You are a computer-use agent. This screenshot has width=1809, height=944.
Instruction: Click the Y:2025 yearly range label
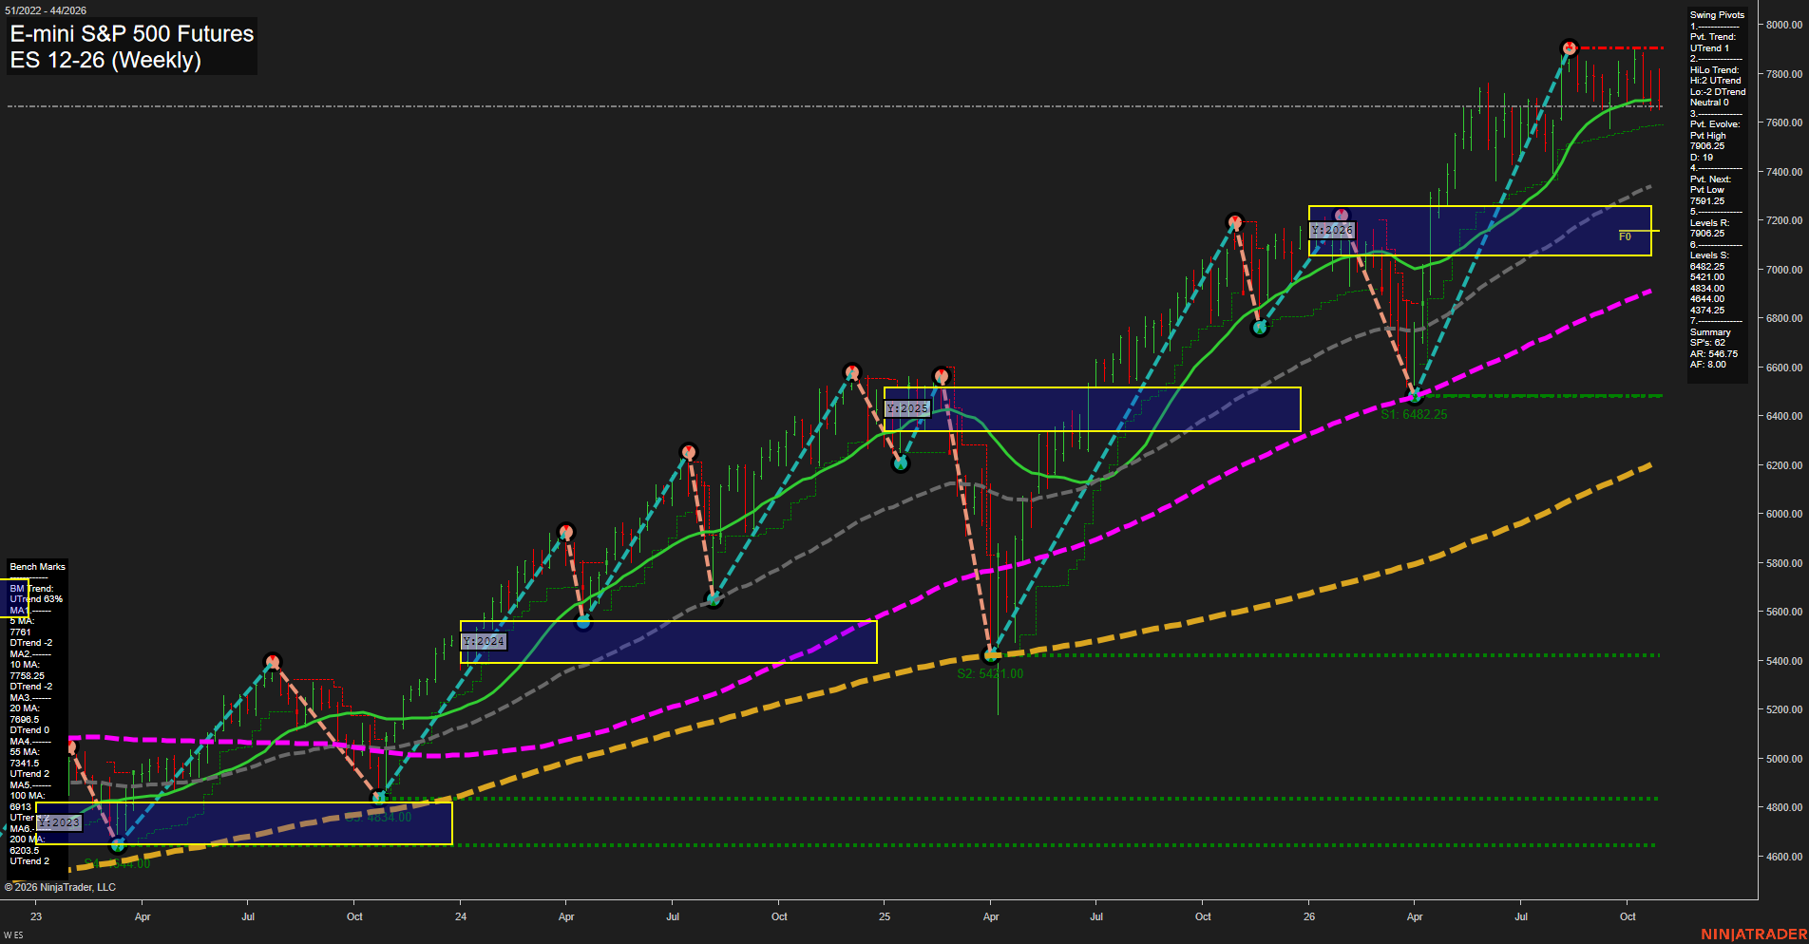pos(907,408)
